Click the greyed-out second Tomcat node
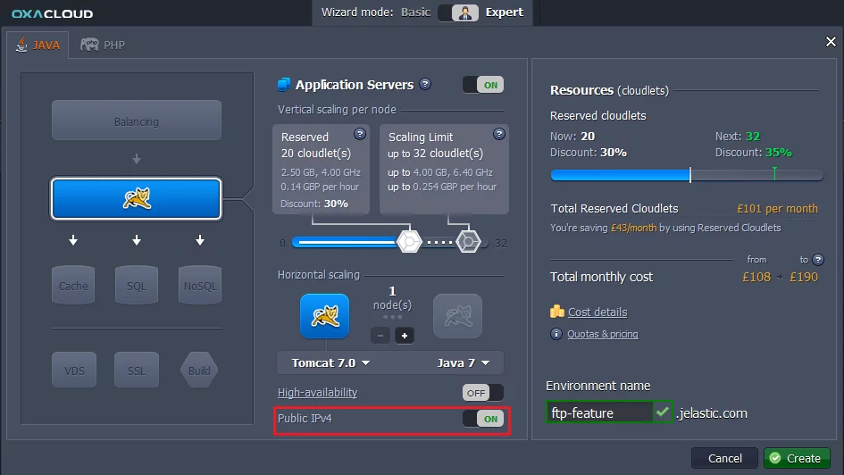The height and width of the screenshot is (475, 844). click(x=457, y=316)
